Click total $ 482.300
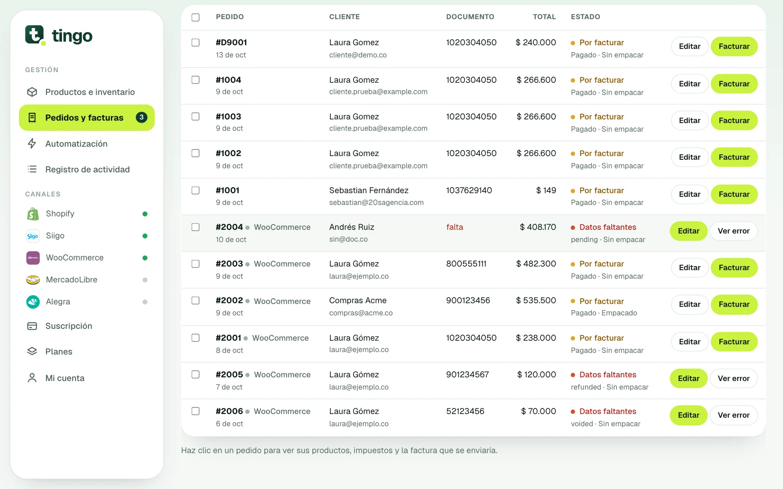The width and height of the screenshot is (783, 489). (536, 264)
